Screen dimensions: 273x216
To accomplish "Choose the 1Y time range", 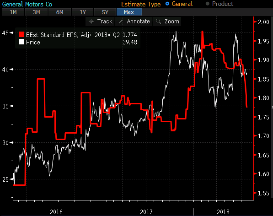I will pos(83,12).
